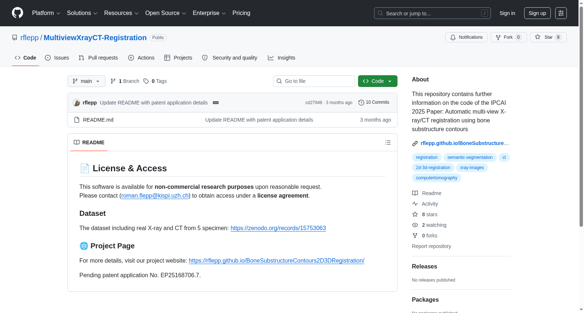Click the Report repository link
The width and height of the screenshot is (584, 313).
(431, 246)
